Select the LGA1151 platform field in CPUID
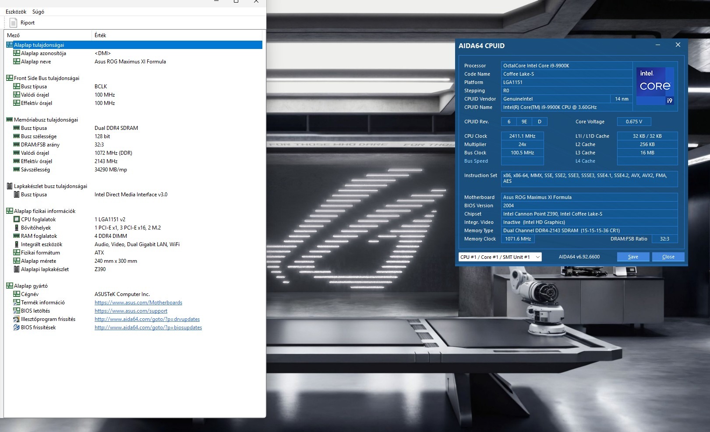 tap(567, 82)
